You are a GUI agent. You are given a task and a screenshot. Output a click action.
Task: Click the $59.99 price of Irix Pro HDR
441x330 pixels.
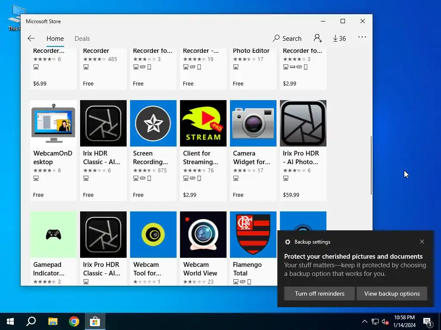click(291, 195)
